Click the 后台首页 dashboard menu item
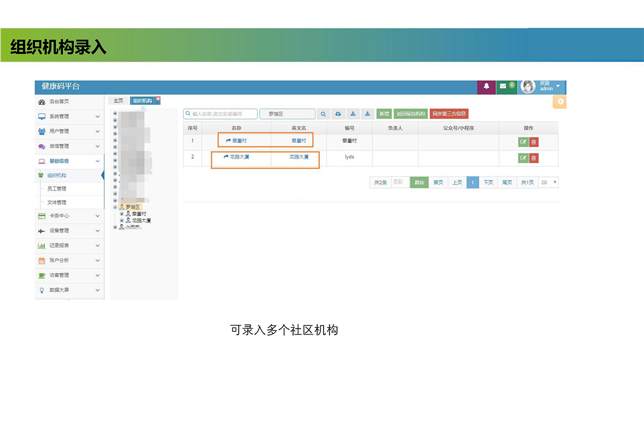 (x=59, y=102)
